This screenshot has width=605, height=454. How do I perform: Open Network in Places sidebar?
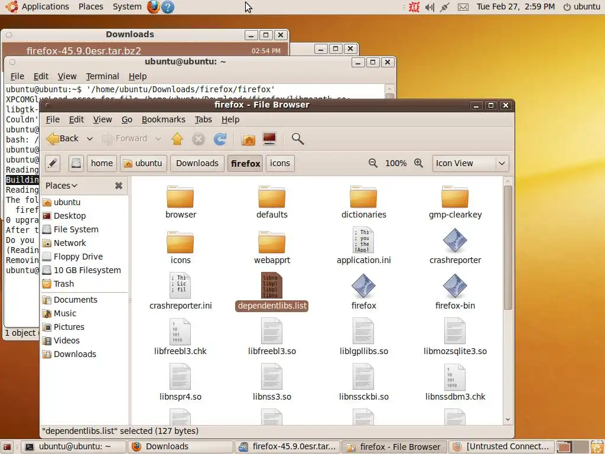pyautogui.click(x=70, y=243)
